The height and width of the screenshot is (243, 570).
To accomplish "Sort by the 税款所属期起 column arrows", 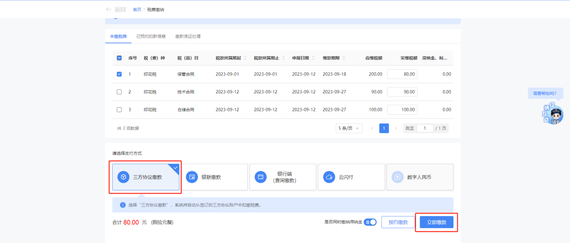I will pos(245,58).
